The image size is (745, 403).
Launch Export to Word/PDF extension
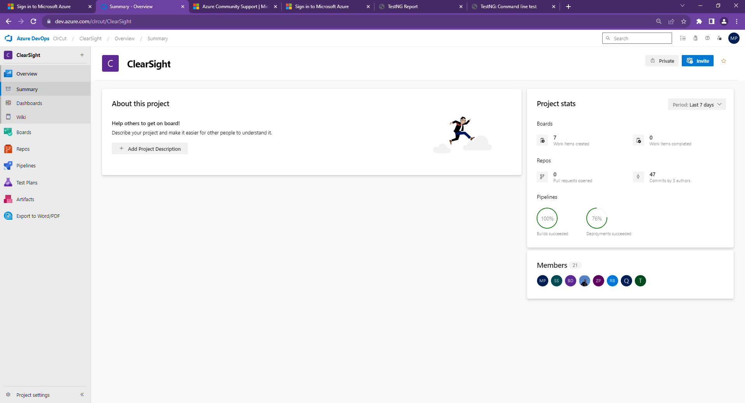click(x=45, y=216)
